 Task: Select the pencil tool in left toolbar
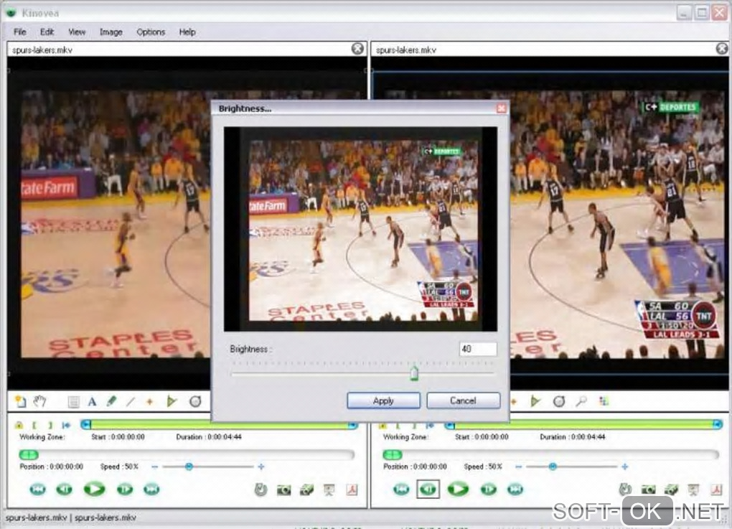[x=111, y=401]
